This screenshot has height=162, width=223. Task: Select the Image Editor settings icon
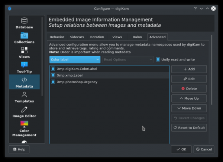(x=24, y=111)
